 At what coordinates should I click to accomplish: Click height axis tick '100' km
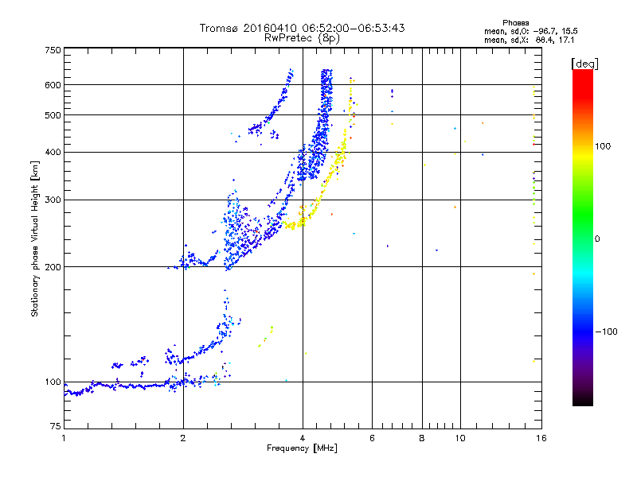pos(53,382)
